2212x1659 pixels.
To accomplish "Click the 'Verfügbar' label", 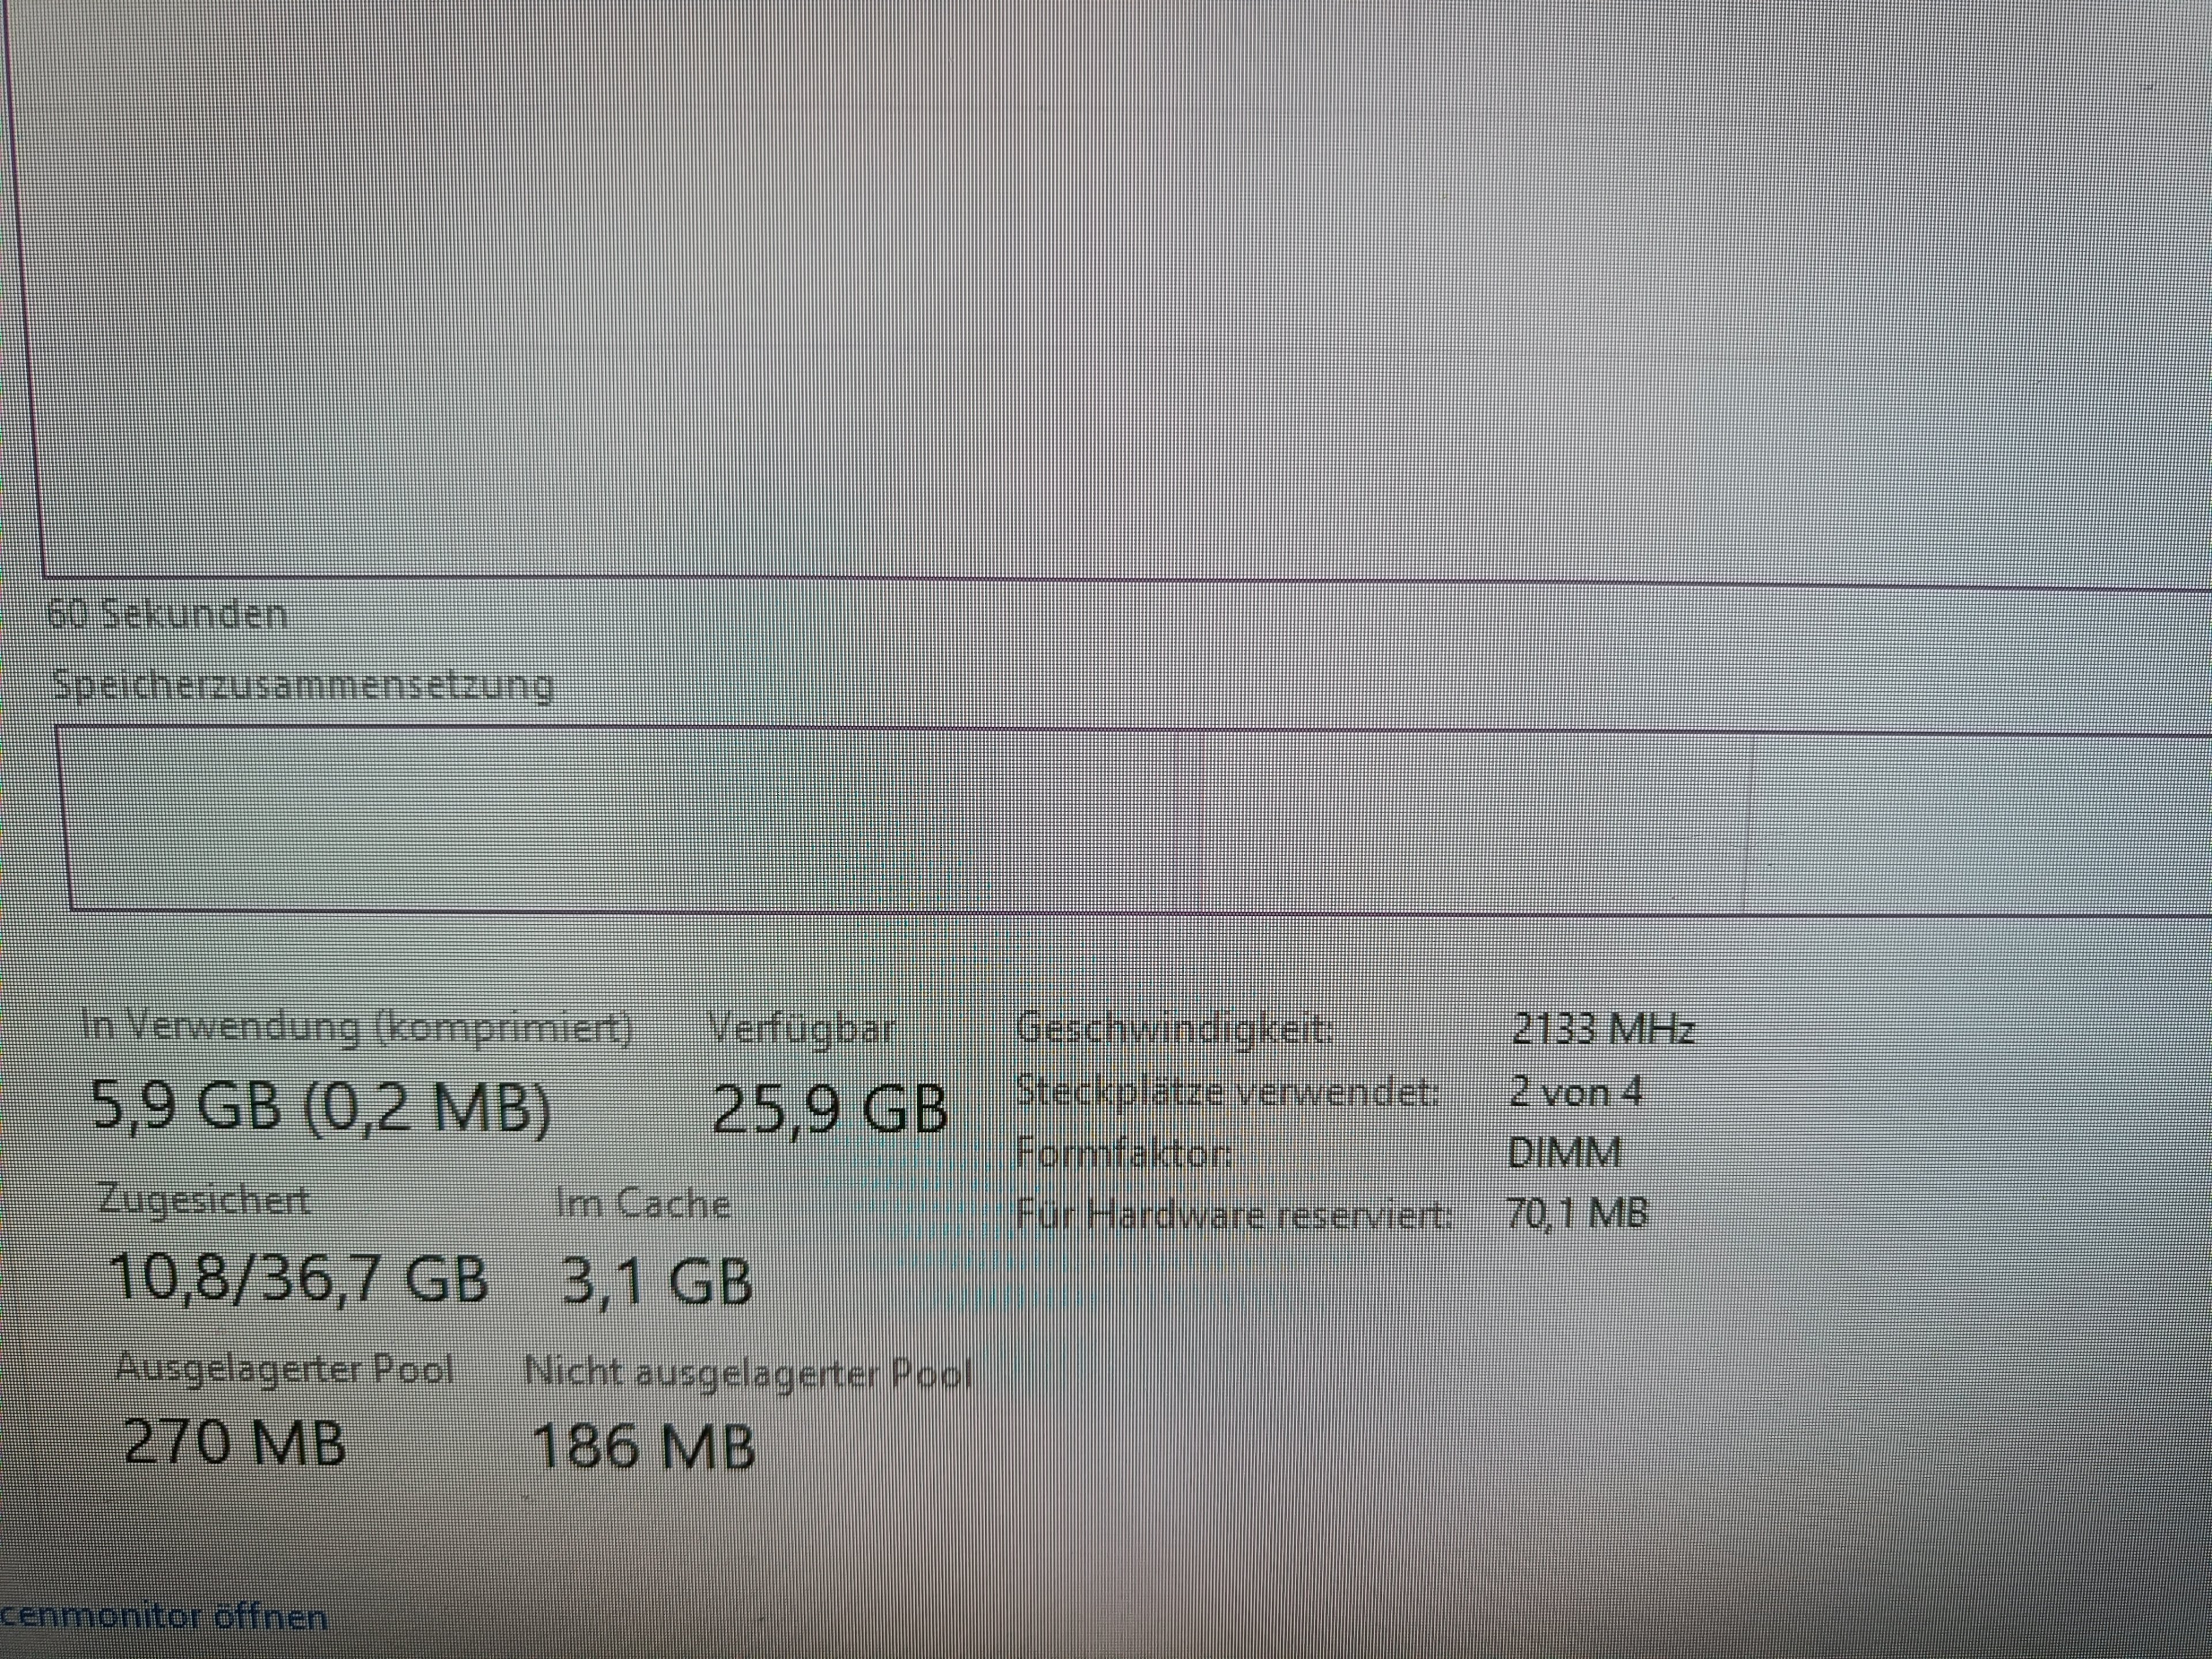I will click(803, 1028).
